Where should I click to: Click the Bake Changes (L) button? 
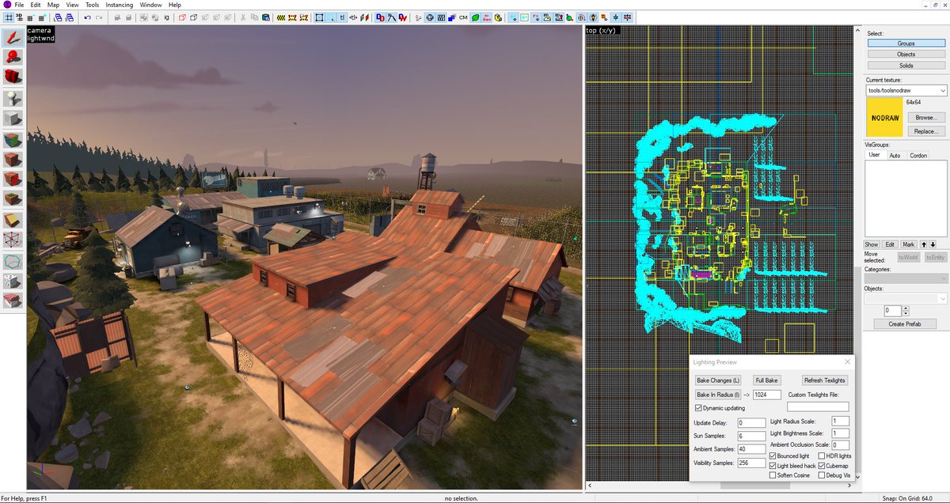(x=718, y=380)
